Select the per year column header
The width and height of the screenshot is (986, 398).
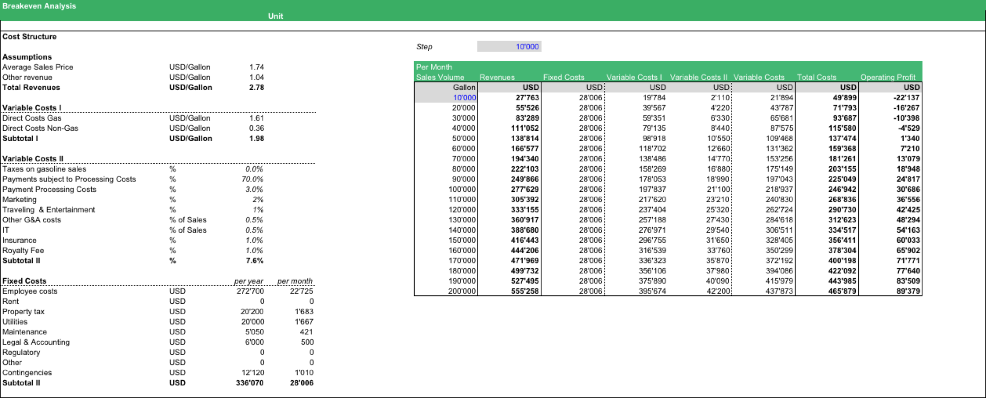click(248, 281)
